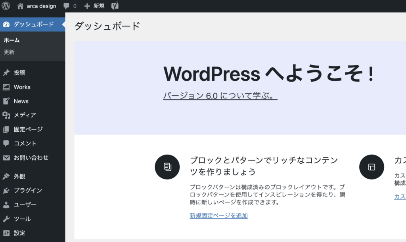
Task: Click the comments bubble icon in admin bar
Action: point(66,6)
